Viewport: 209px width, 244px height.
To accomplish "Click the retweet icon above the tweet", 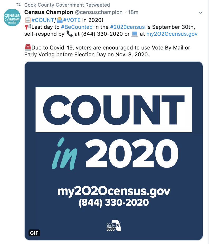I will [18, 5].
